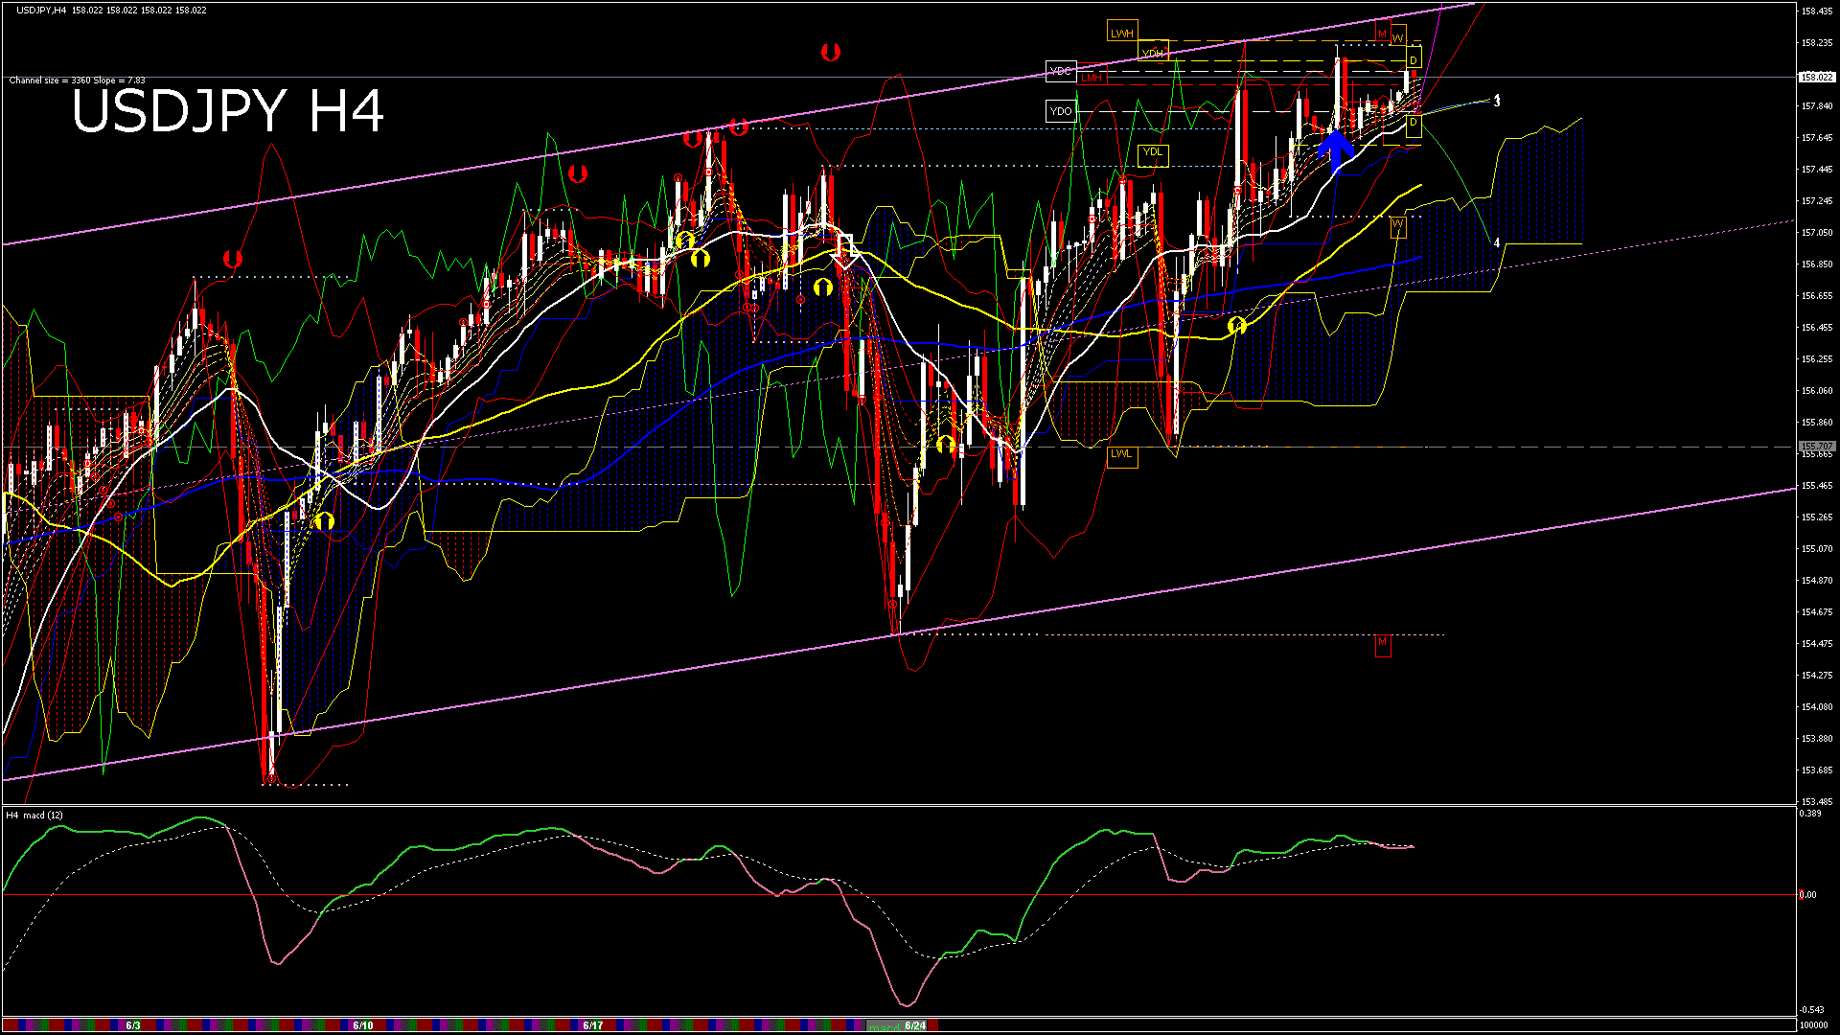Viewport: 1840px width, 1035px height.
Task: Click the red LMH level label
Action: (1092, 79)
